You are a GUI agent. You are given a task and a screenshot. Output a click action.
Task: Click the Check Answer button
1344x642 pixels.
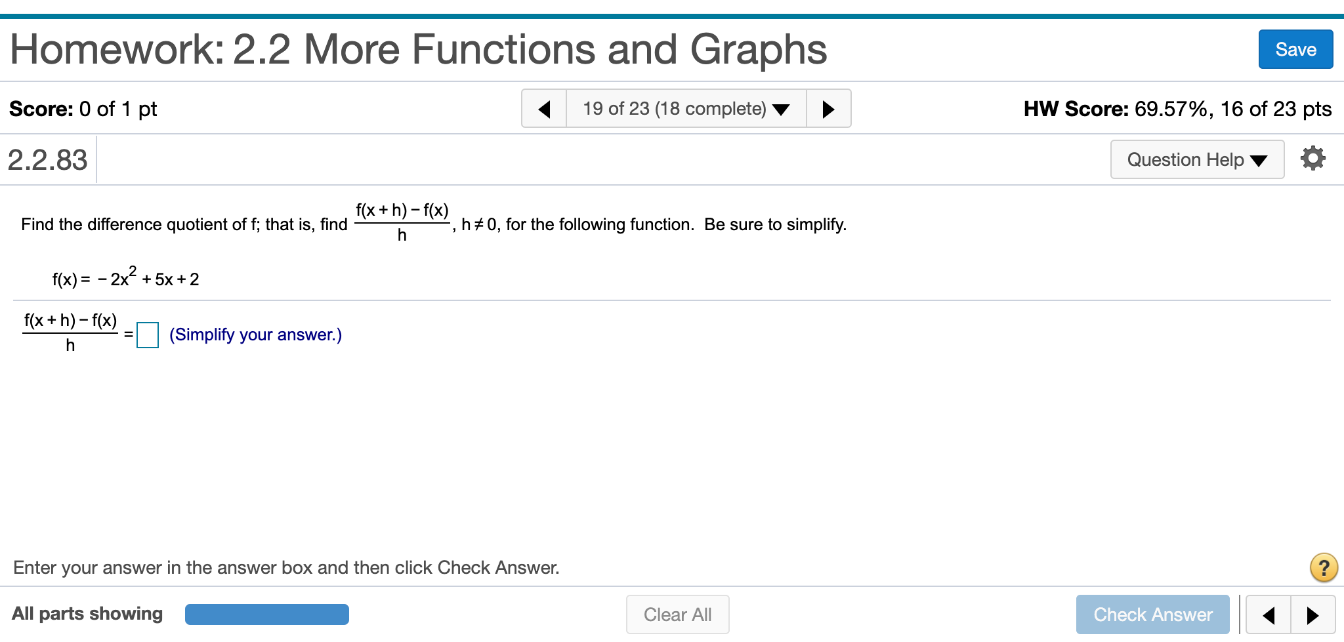click(x=1152, y=614)
